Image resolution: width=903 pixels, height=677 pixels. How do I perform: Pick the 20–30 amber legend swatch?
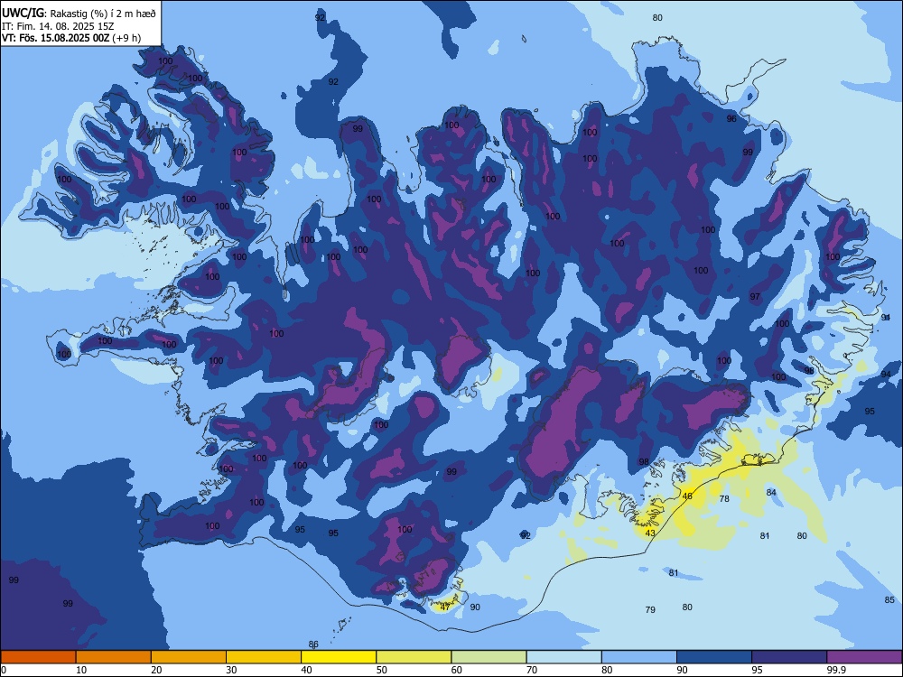click(189, 657)
